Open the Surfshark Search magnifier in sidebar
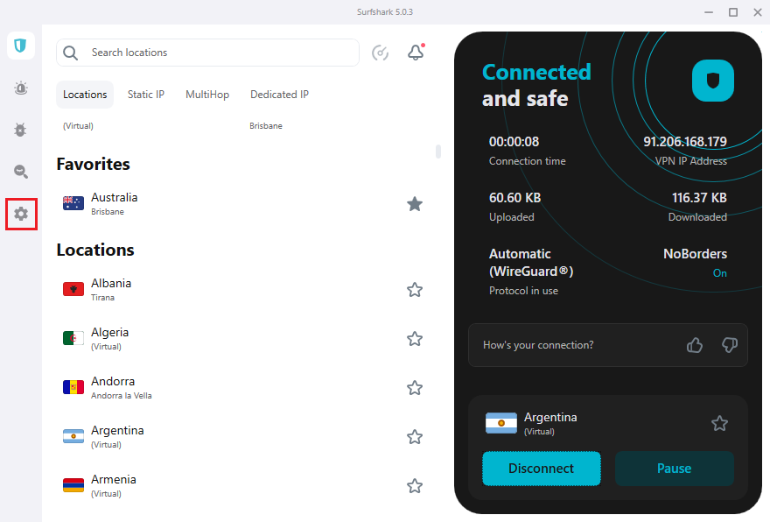Screen dimensions: 770x522 click(x=21, y=172)
